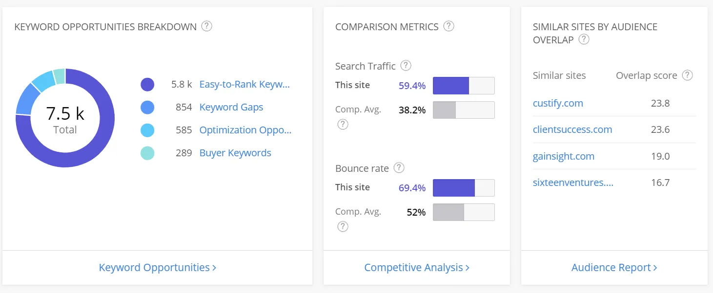
Task: Open the Optimization Opportunities link
Action: pyautogui.click(x=245, y=130)
